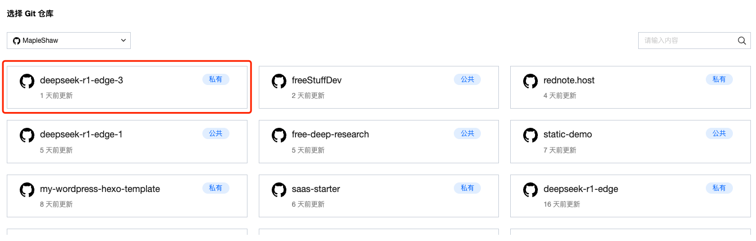Click the 私有 badge on deepseek-r1-edge-3

[x=215, y=79]
